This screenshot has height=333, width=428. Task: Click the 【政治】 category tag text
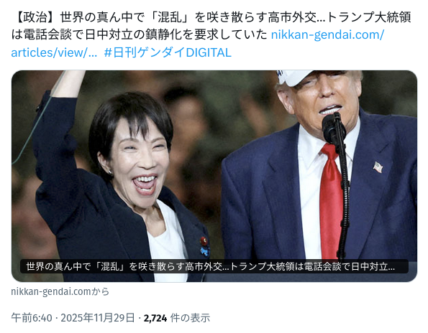point(35,17)
